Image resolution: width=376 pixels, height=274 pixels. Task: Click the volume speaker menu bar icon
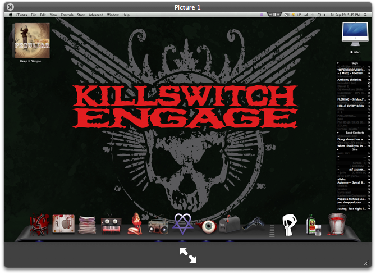click(x=324, y=15)
